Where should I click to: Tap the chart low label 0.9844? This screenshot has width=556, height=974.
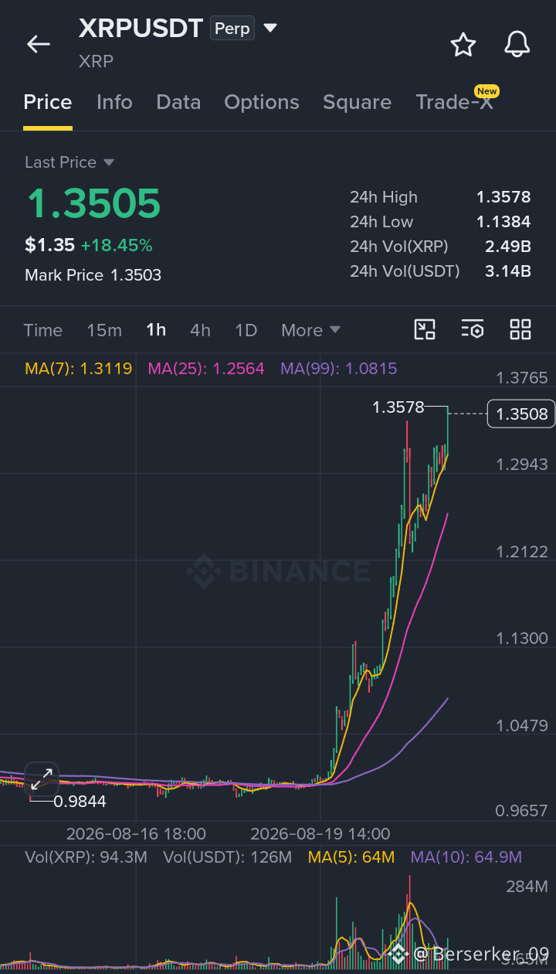(80, 802)
